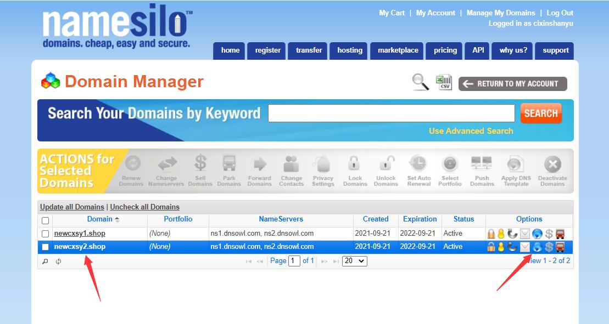Click the Renew Domains action icon
This screenshot has height=324, width=609.
[x=132, y=163]
